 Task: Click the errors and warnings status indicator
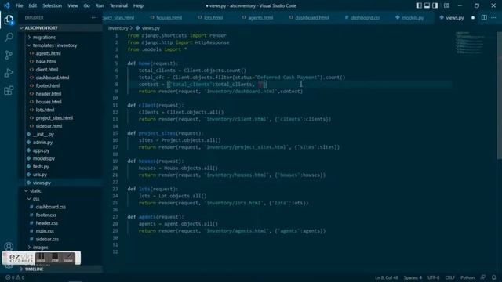point(15,277)
